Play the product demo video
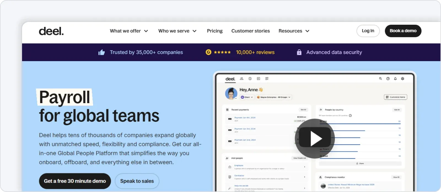The image size is (441, 192). (x=315, y=139)
